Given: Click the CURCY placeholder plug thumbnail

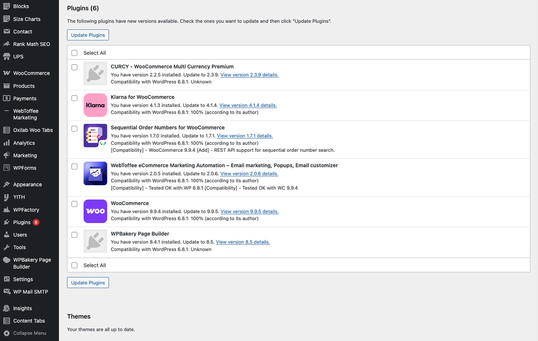Looking at the screenshot, I should click(95, 74).
